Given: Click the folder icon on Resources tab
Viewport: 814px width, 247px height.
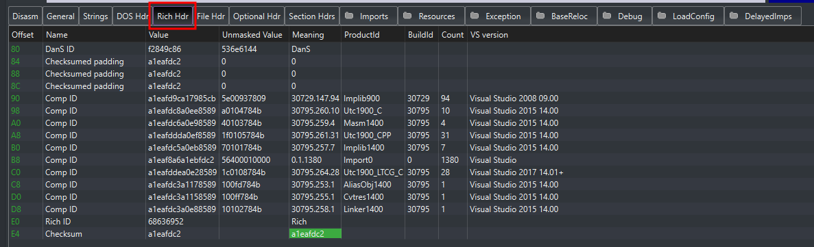Looking at the screenshot, I should pos(407,16).
